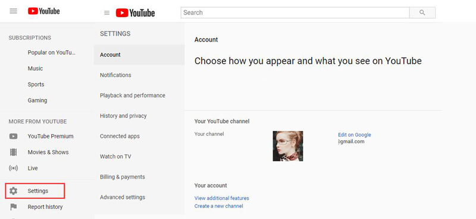Focus the Search input field

click(295, 12)
